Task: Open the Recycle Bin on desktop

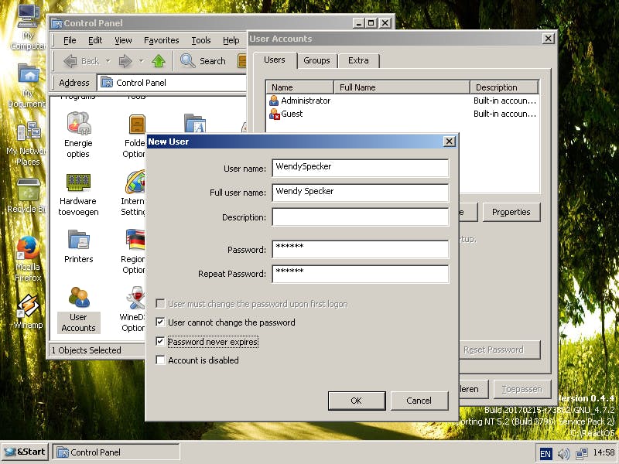Action: [27, 196]
